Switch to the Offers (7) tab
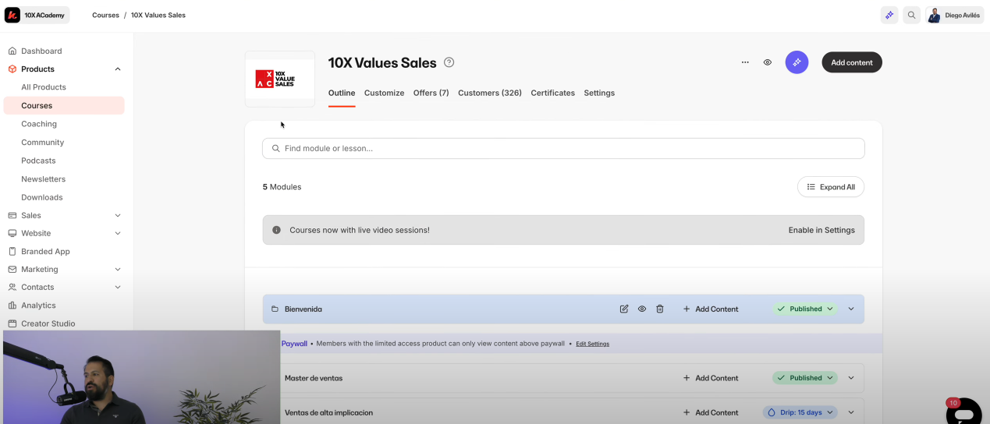This screenshot has width=990, height=424. pyautogui.click(x=431, y=93)
